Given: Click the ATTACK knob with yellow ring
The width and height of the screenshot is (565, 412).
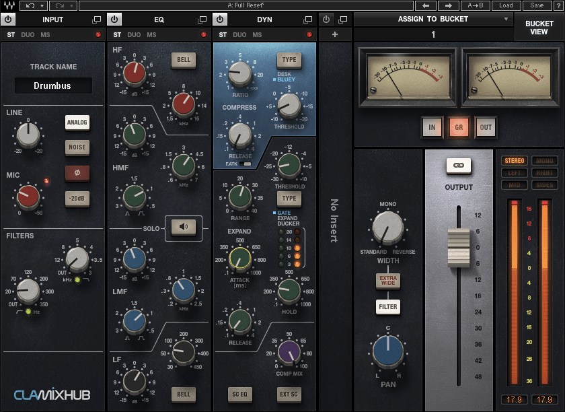Looking at the screenshot, I should [x=240, y=259].
